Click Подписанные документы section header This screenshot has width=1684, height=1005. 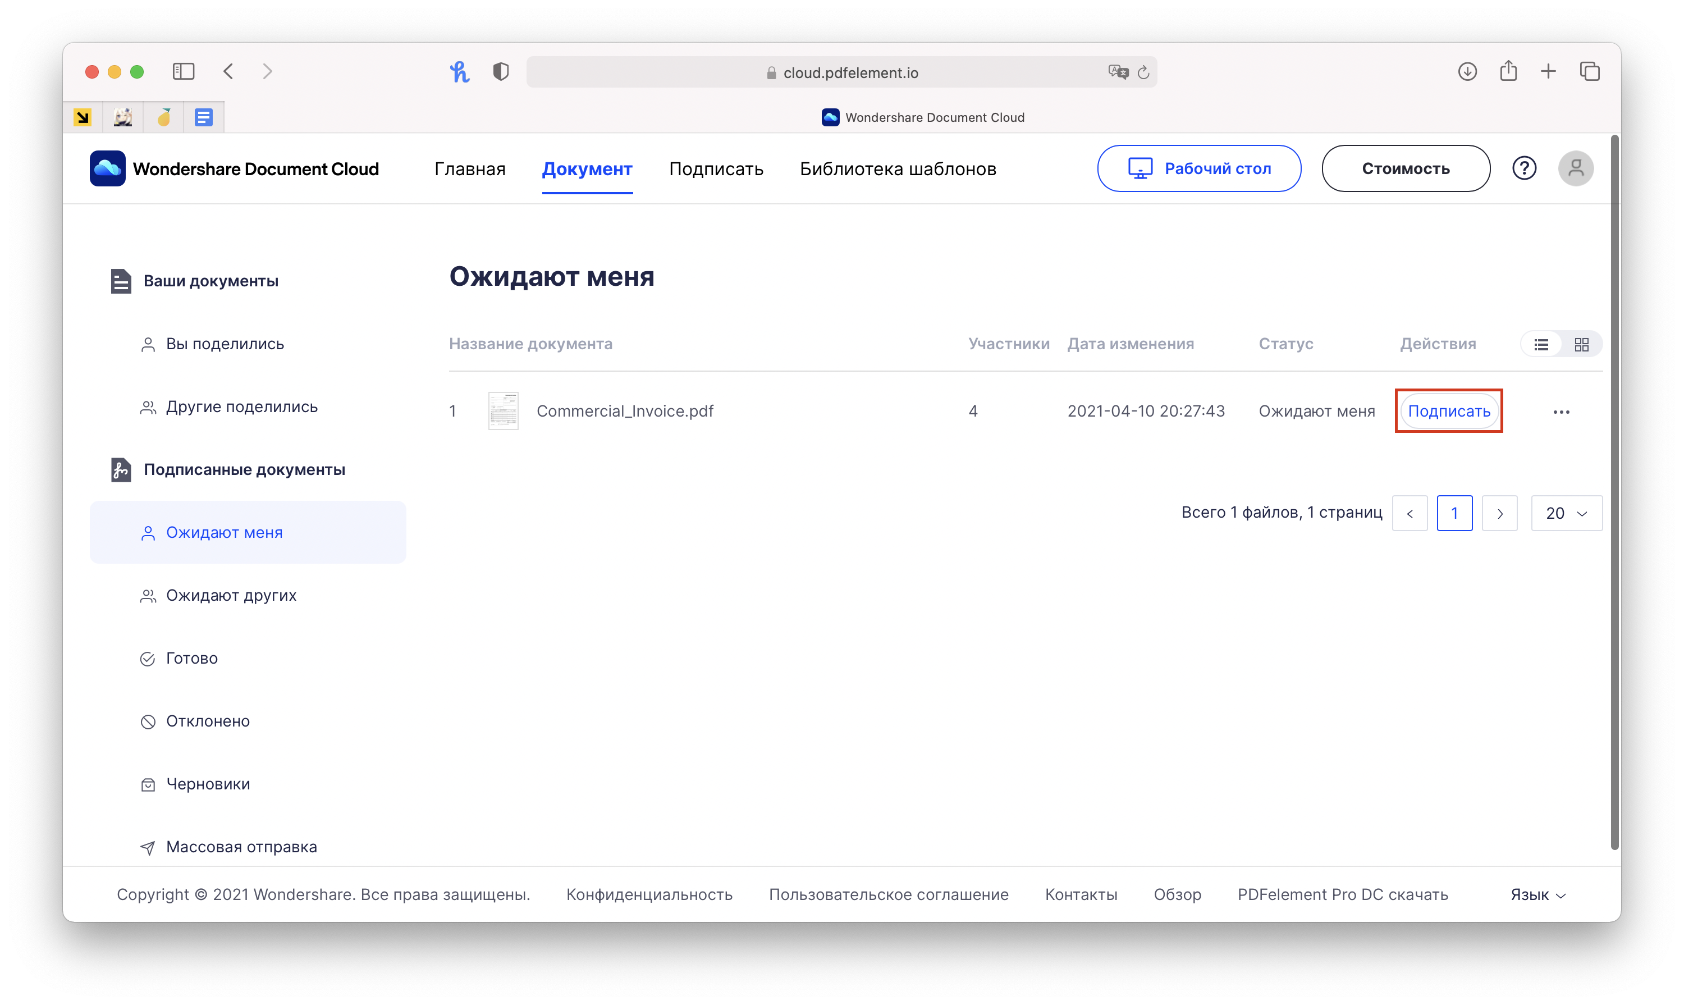(x=244, y=470)
